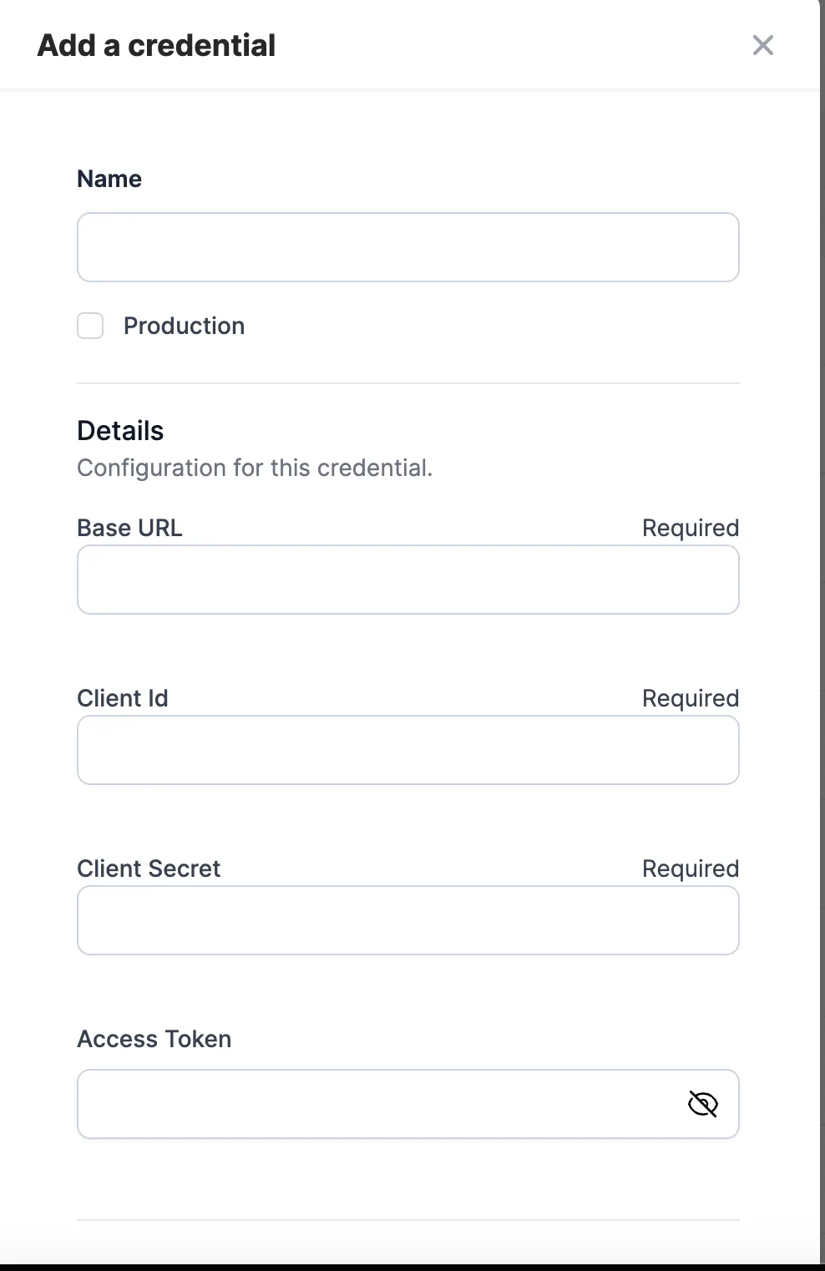Focus the Base URL input field
This screenshot has height=1271, width=825.
click(x=408, y=580)
